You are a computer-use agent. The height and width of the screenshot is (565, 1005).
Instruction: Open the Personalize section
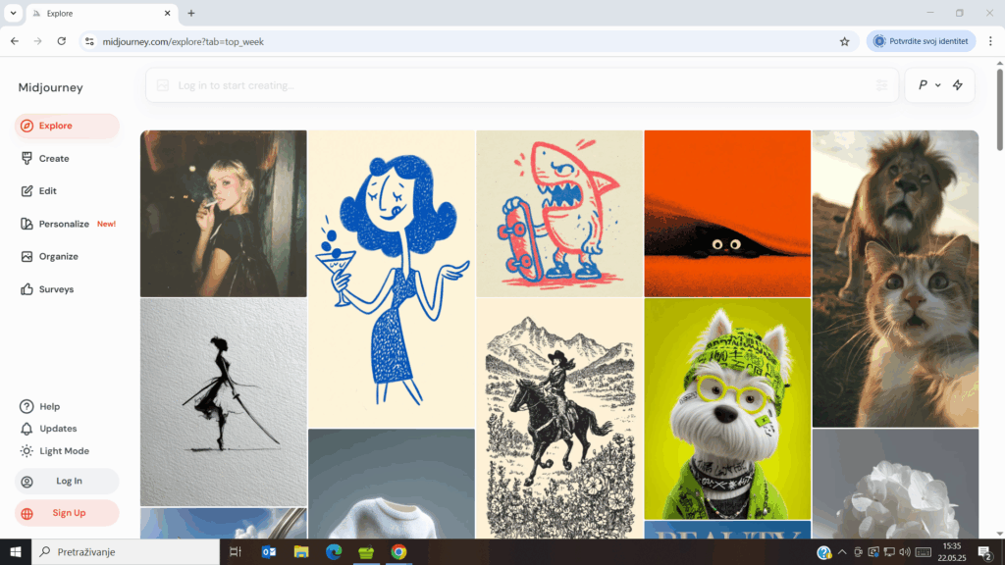(67, 224)
